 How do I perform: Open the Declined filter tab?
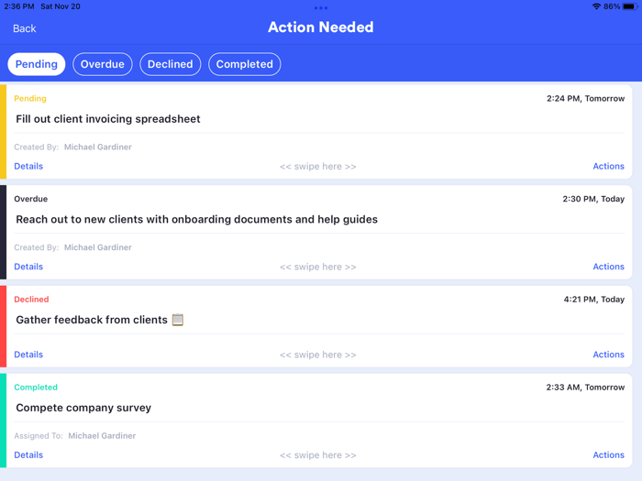[x=171, y=64]
